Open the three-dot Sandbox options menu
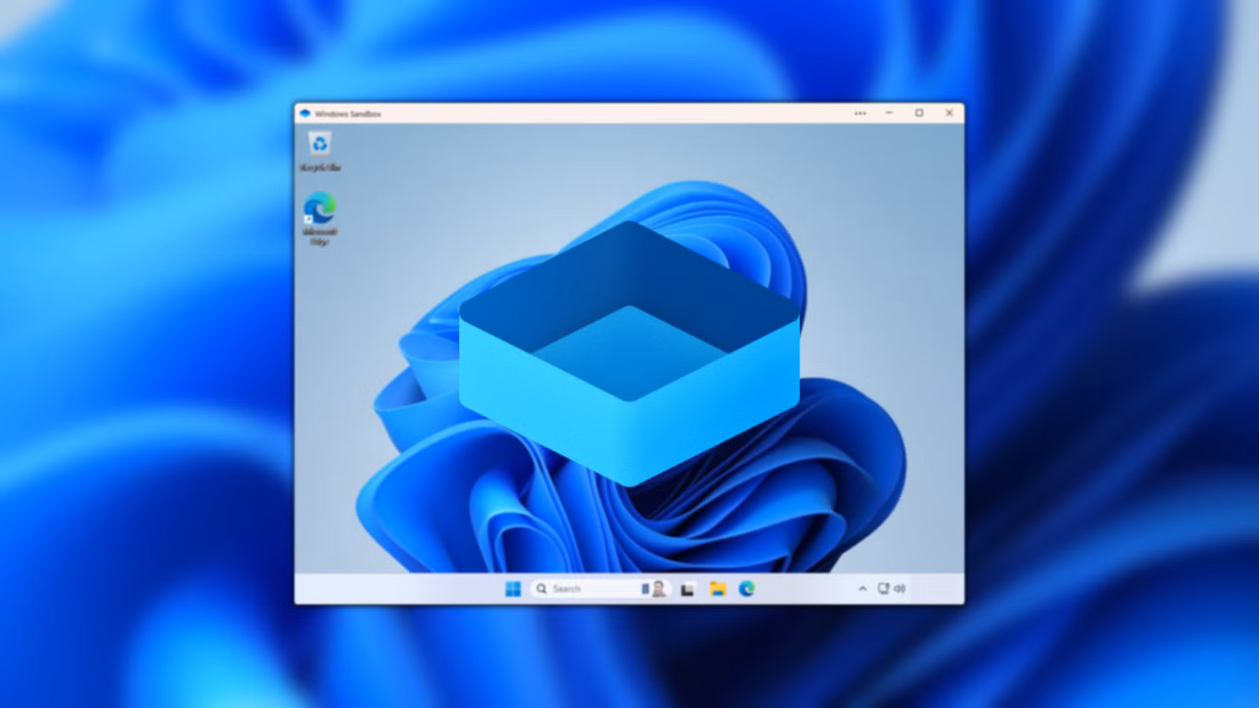The height and width of the screenshot is (708, 1259). point(860,113)
